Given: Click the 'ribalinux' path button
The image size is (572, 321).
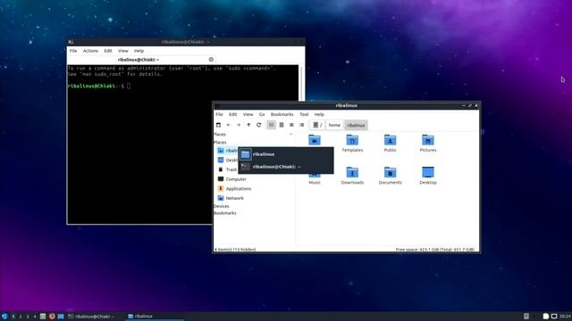Looking at the screenshot, I should point(356,125).
